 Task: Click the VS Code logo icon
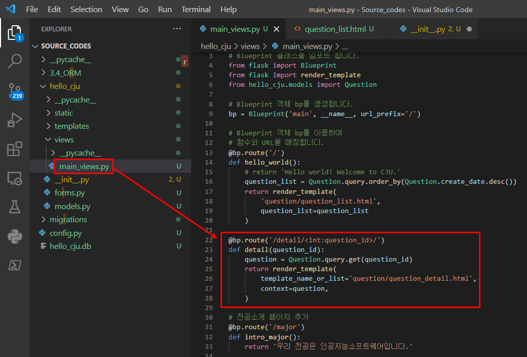[x=11, y=9]
